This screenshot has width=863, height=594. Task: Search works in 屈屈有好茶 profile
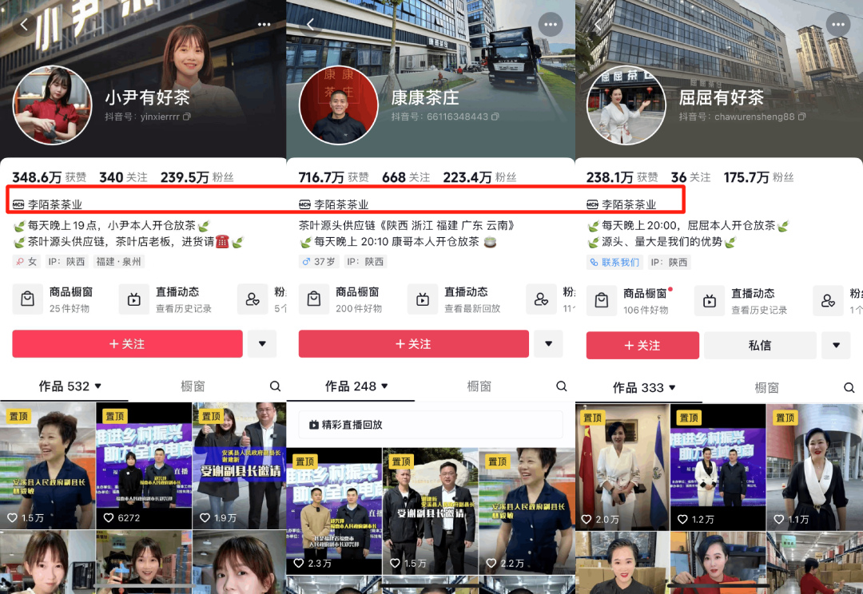tap(849, 387)
